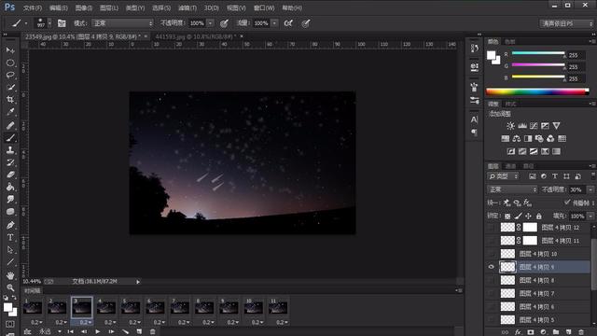The width and height of the screenshot is (597, 336).
Task: Show layer 图层 4 拷贝 10
Action: tap(492, 254)
